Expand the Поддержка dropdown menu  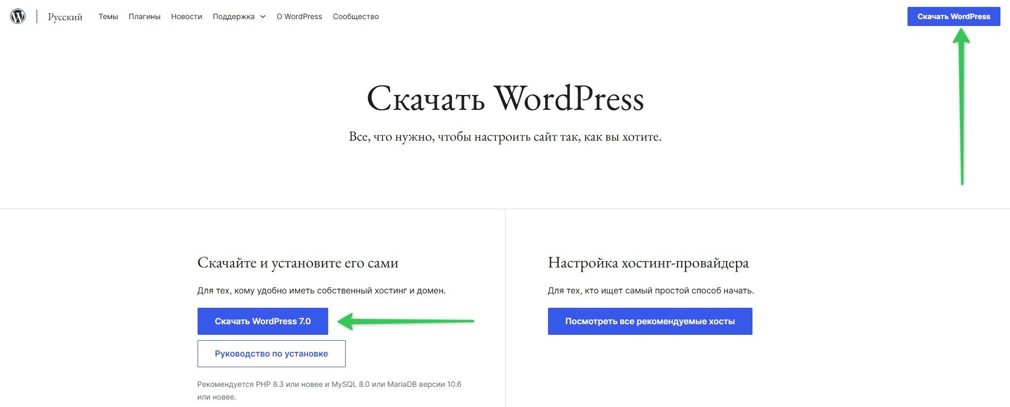pyautogui.click(x=239, y=16)
